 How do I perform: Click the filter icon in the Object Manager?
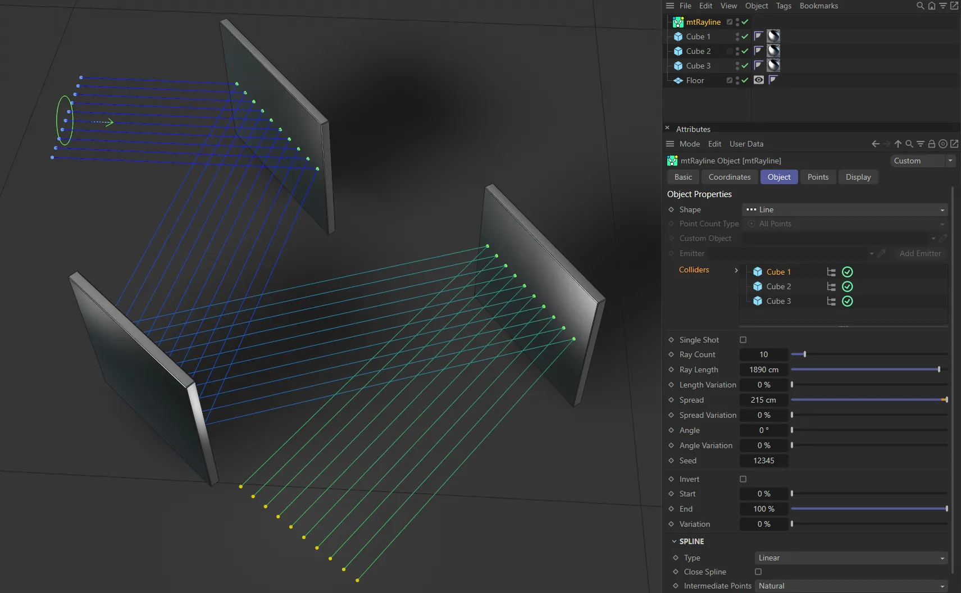click(x=942, y=6)
